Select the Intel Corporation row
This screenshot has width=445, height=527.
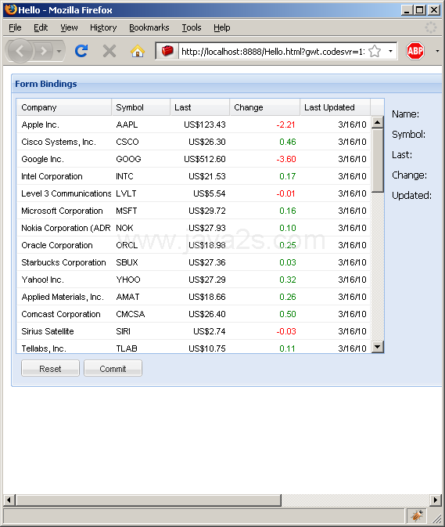coord(194,176)
